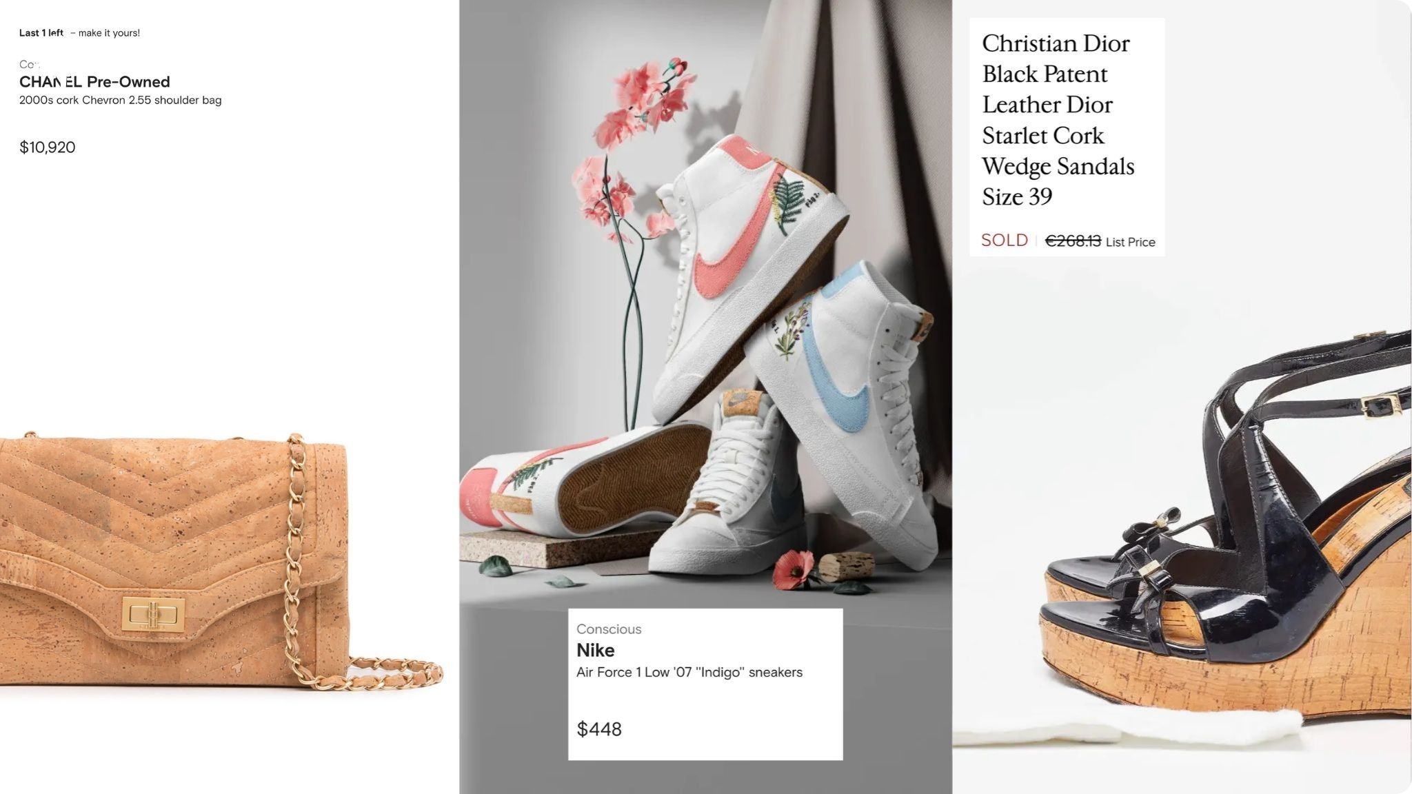Open the cork Chanel bag image
This screenshot has height=794, width=1412.
coord(221,560)
